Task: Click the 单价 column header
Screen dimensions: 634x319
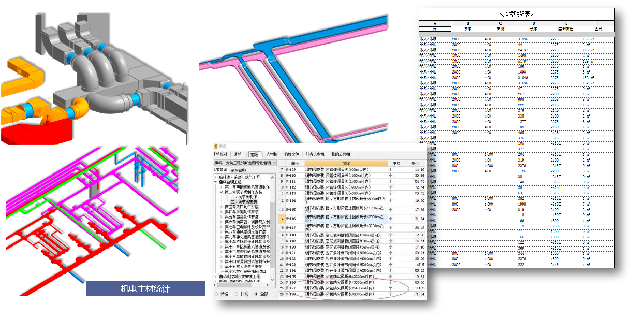Action: (x=415, y=163)
